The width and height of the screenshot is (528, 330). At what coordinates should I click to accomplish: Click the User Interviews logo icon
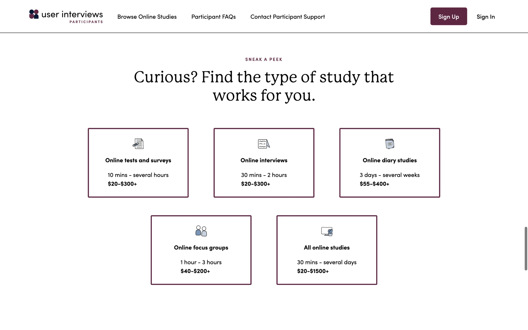[x=34, y=14]
